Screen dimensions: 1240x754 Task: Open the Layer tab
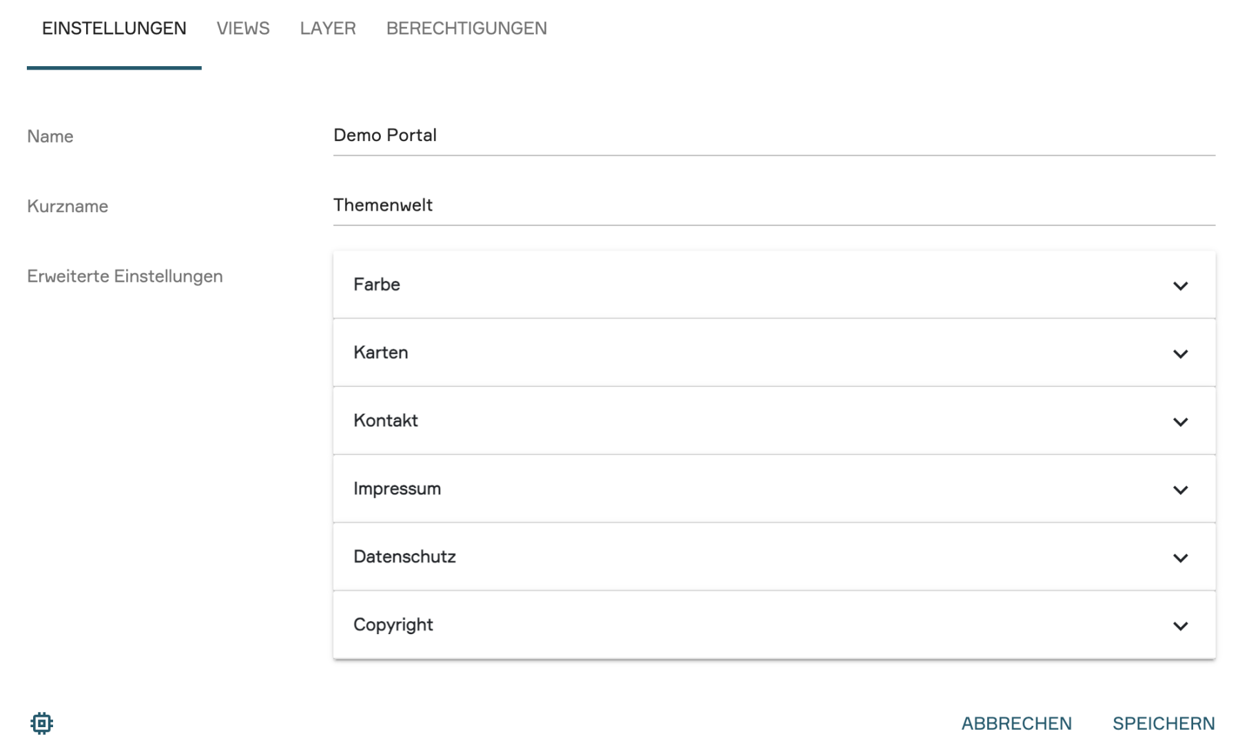328,28
